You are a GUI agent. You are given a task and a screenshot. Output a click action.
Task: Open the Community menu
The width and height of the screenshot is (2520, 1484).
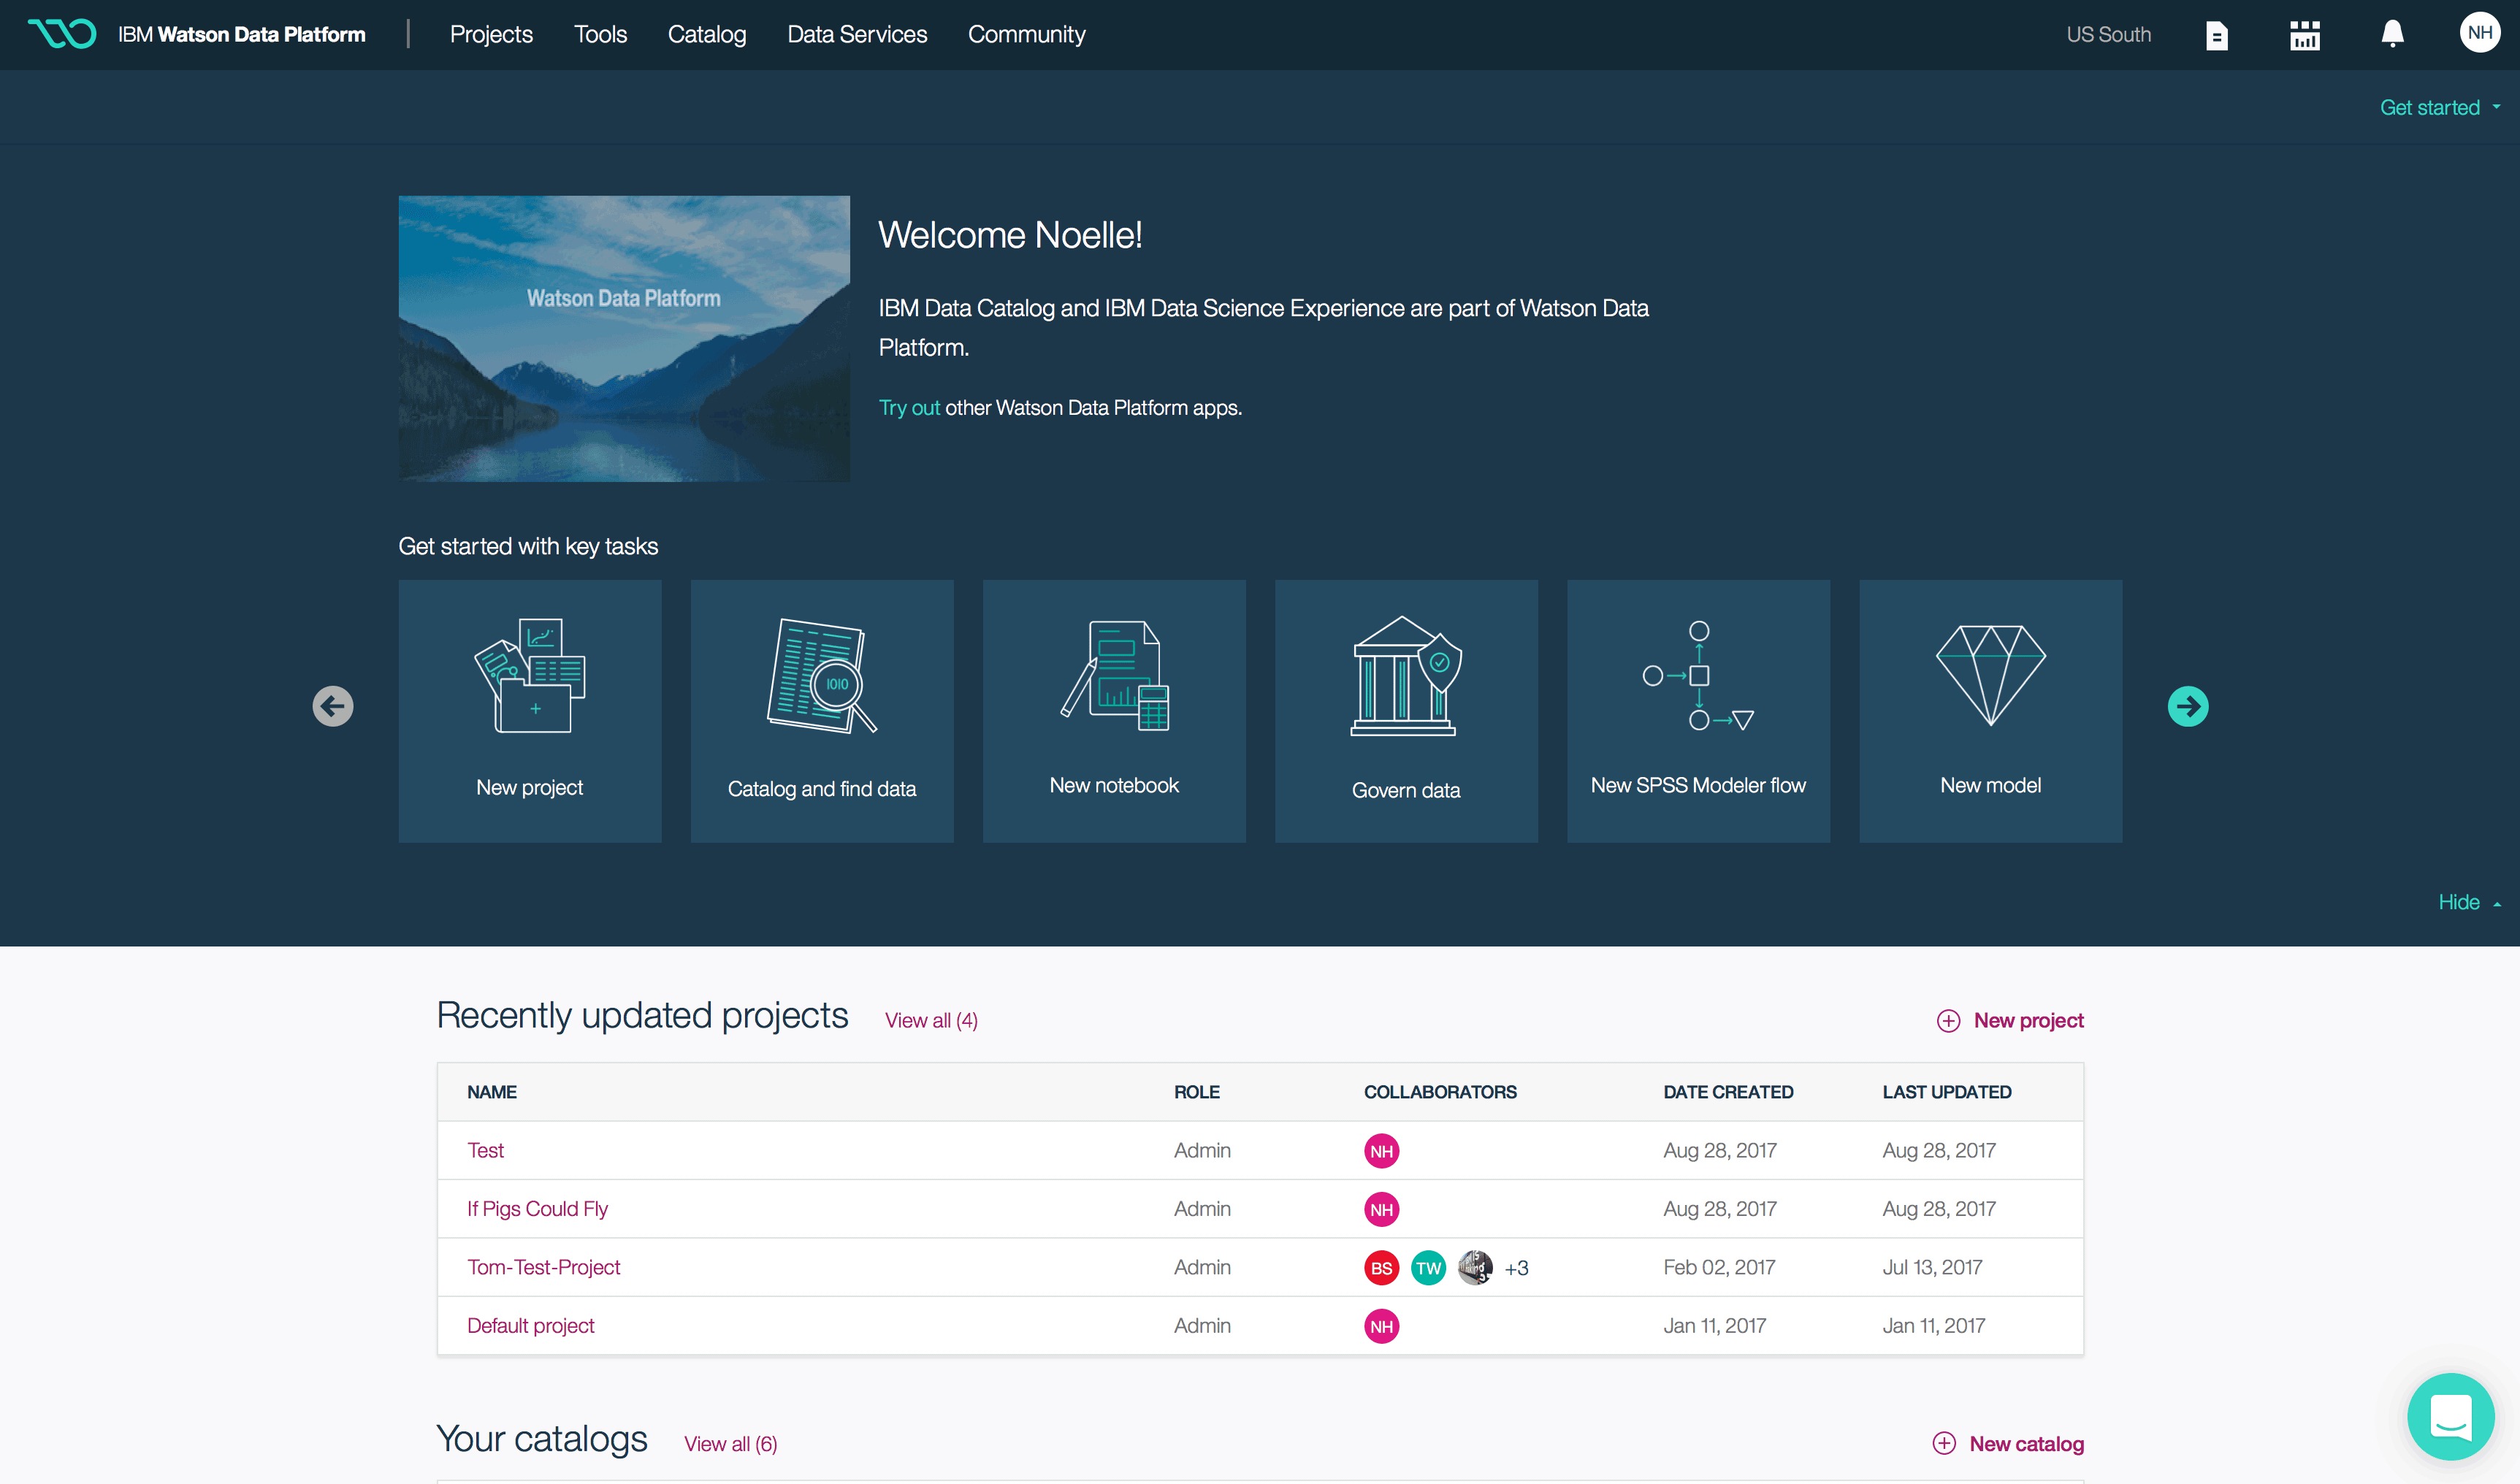[x=1026, y=34]
